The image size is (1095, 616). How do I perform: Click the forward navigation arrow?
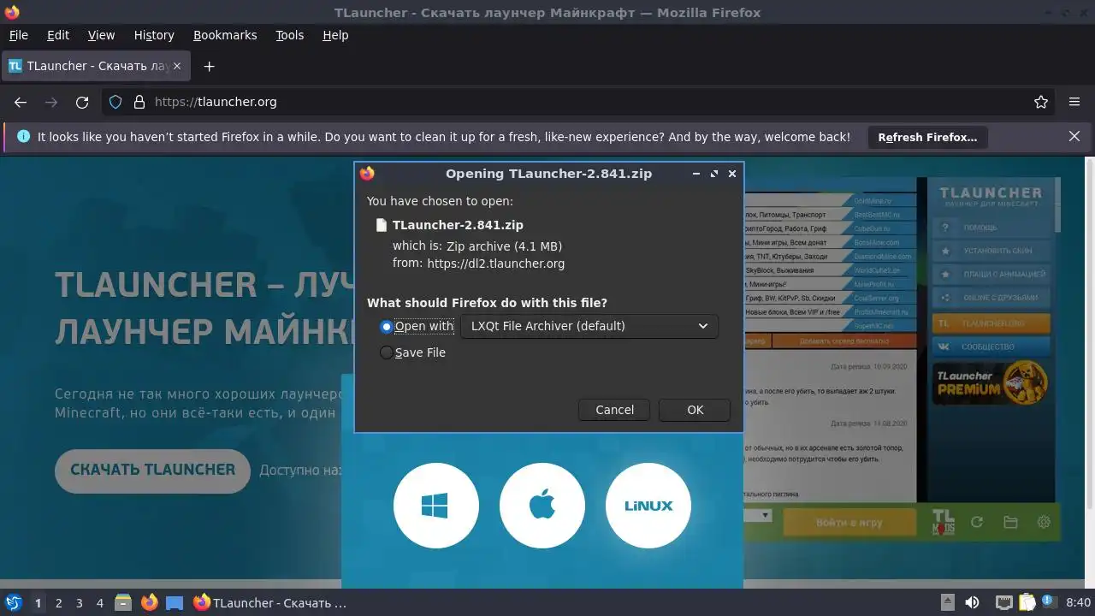click(x=51, y=102)
